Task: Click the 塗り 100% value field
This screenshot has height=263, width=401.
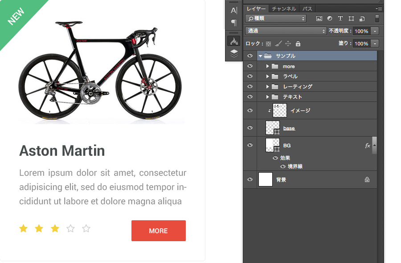Action: [x=362, y=44]
